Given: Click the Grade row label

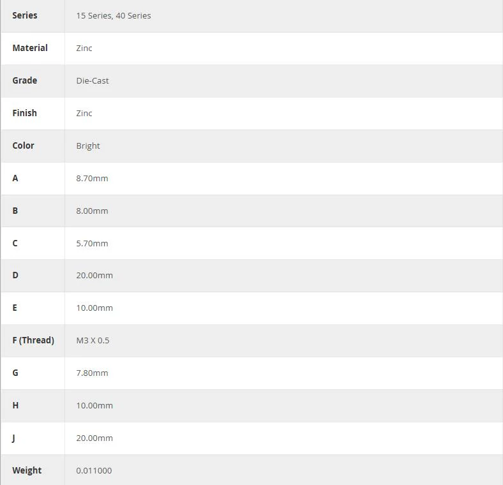Looking at the screenshot, I should 25,80.
